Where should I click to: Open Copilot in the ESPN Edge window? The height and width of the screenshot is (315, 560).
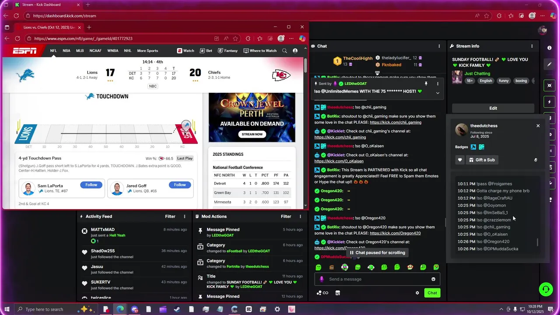(x=302, y=38)
